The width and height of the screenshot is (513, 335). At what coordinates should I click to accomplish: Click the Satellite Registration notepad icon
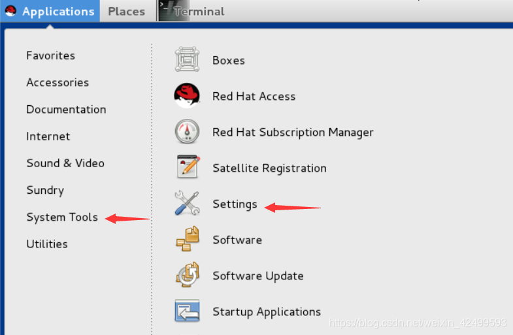[x=188, y=167]
